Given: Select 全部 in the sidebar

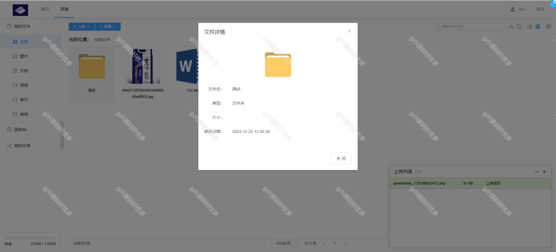Looking at the screenshot, I should (x=30, y=41).
